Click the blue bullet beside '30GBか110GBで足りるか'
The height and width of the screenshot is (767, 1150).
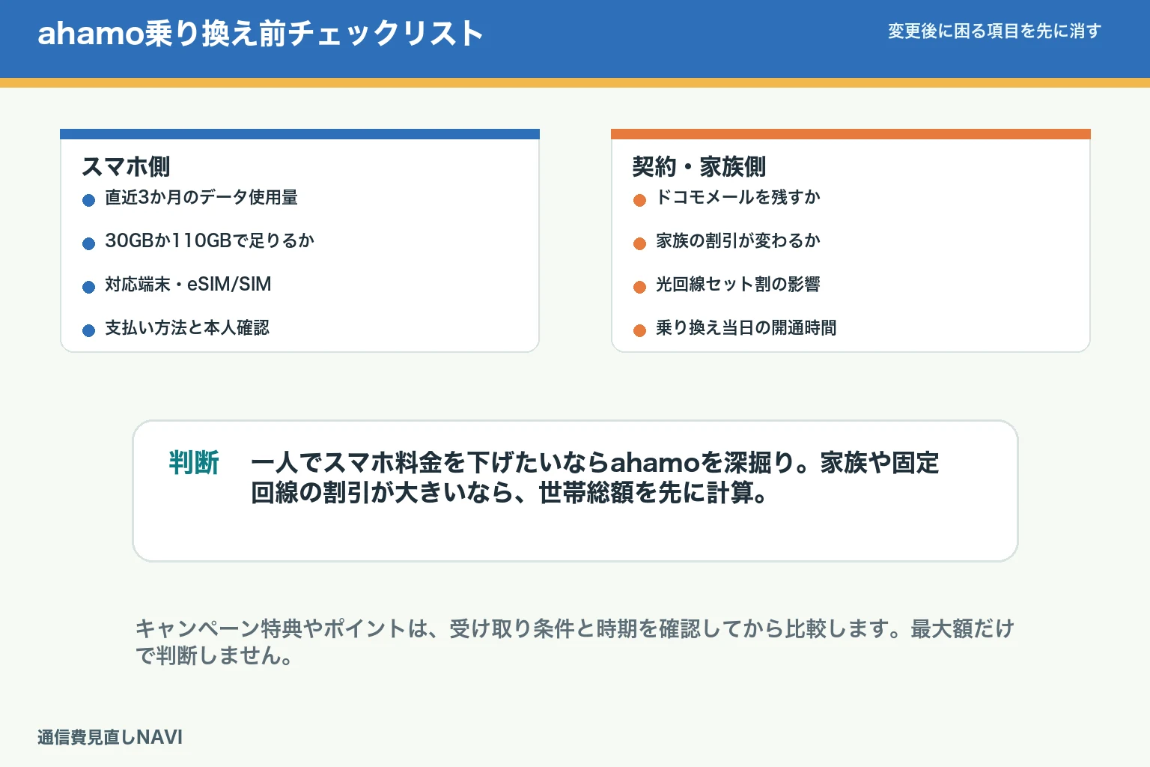pyautogui.click(x=88, y=243)
